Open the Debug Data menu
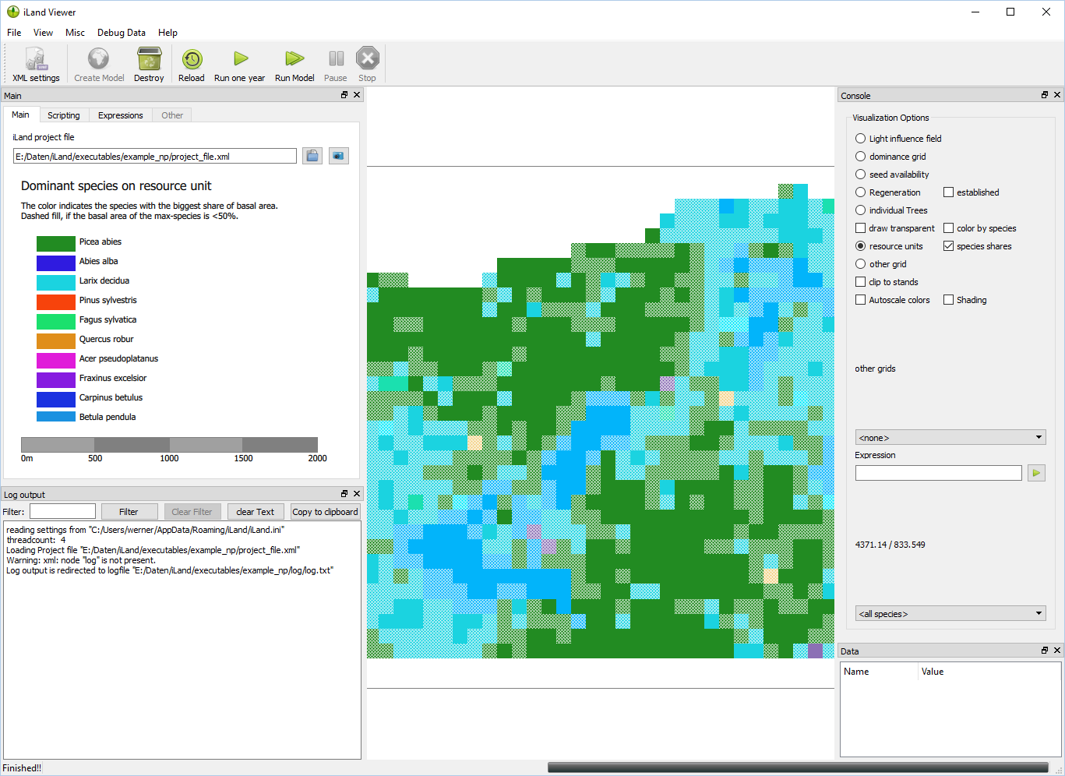This screenshot has width=1065, height=776. click(122, 33)
